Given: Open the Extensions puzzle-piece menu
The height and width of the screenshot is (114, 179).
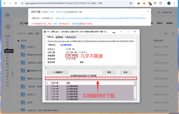Looking at the screenshot, I should [x=161, y=3].
